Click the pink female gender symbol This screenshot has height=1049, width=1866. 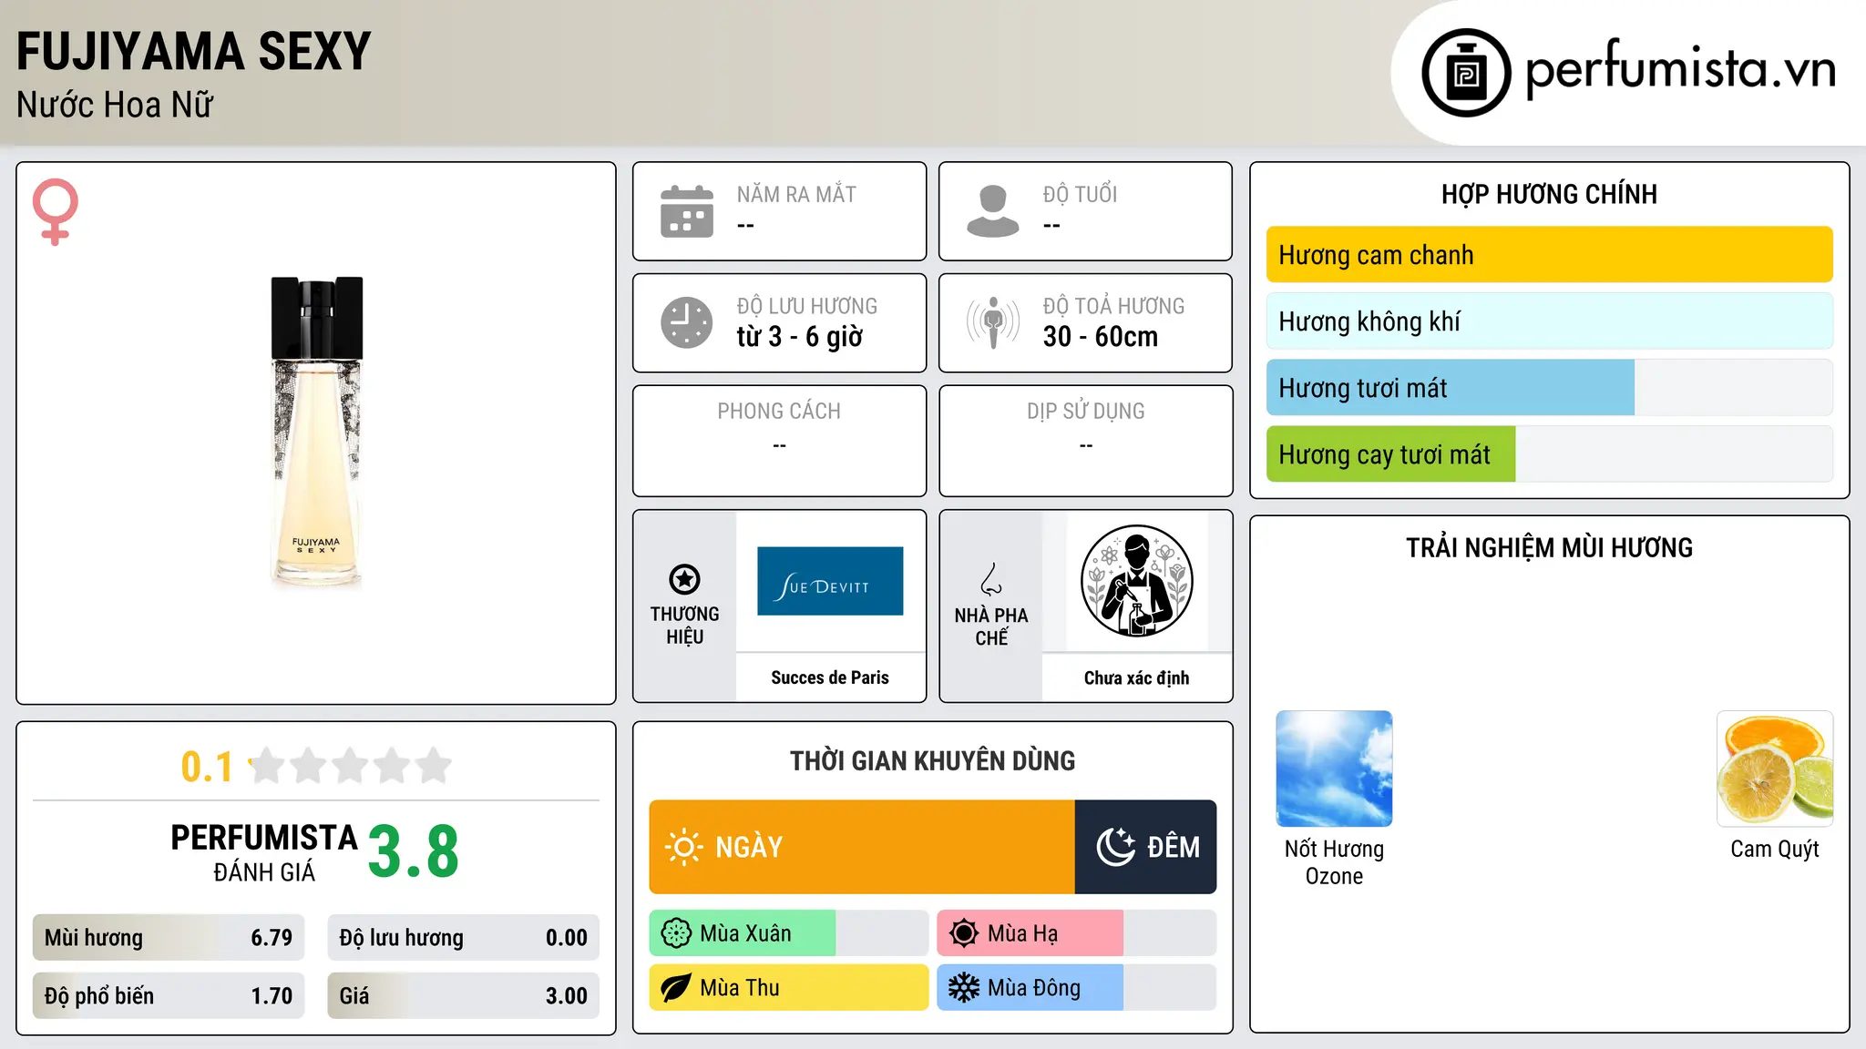pos(55,211)
